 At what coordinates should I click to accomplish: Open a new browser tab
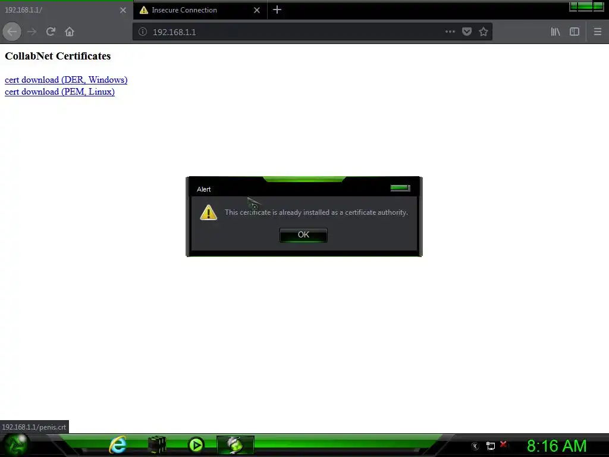click(277, 10)
